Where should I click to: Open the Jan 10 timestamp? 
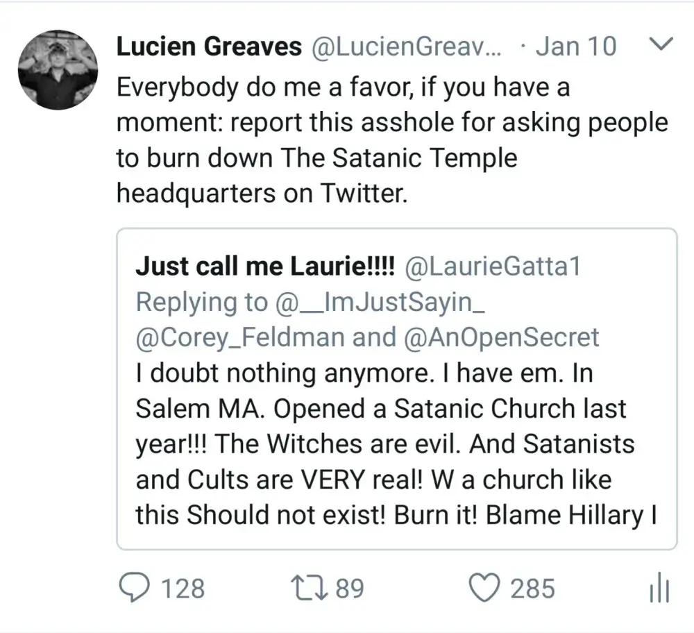[x=575, y=47]
